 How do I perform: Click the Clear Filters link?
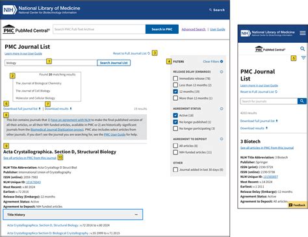pyautogui.click(x=211, y=62)
